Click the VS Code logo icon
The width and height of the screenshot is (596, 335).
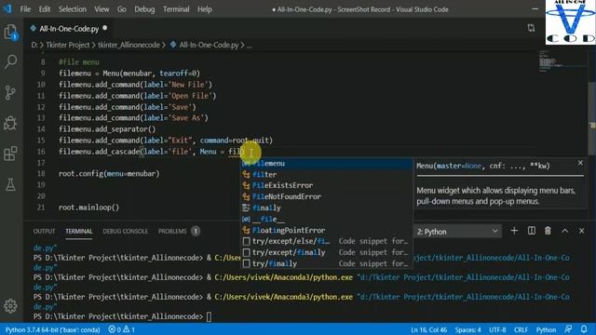pos(7,8)
